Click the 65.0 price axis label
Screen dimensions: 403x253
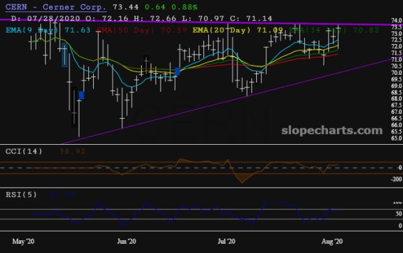click(396, 138)
